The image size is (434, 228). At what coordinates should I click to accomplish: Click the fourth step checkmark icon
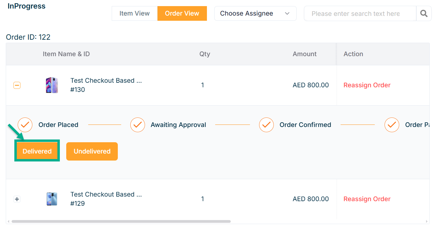392,125
